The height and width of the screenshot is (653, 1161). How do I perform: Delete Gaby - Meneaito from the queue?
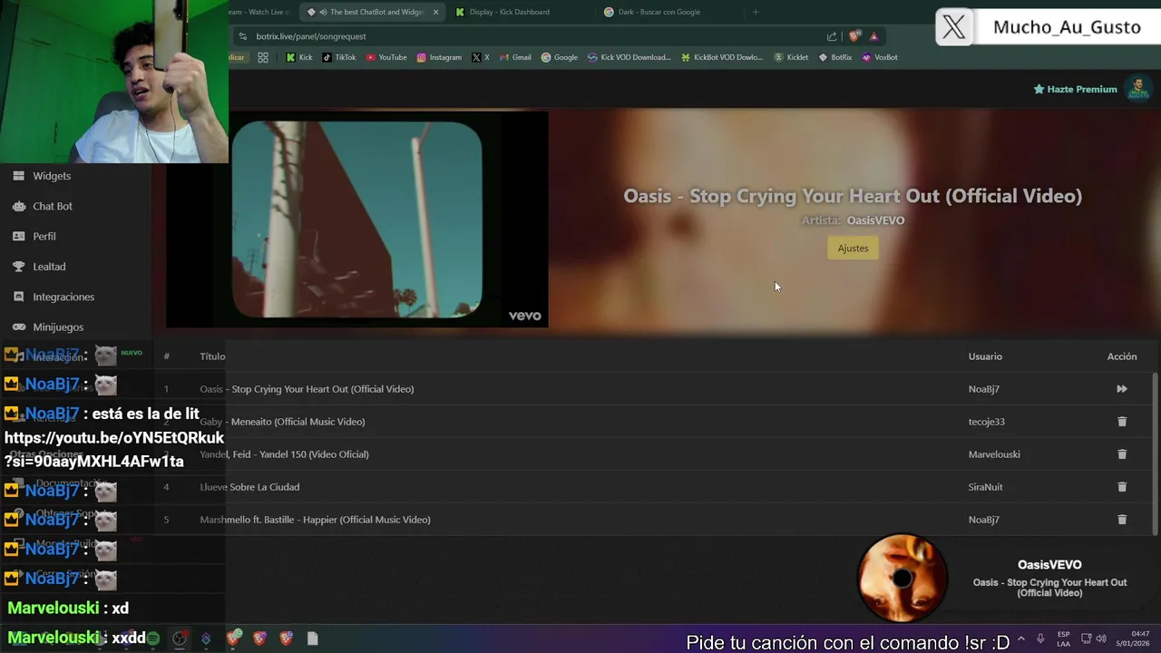click(1122, 422)
